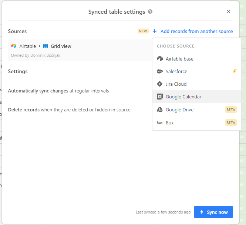246x225 pixels.
Task: Click the Airtable base icon
Action: (160, 59)
